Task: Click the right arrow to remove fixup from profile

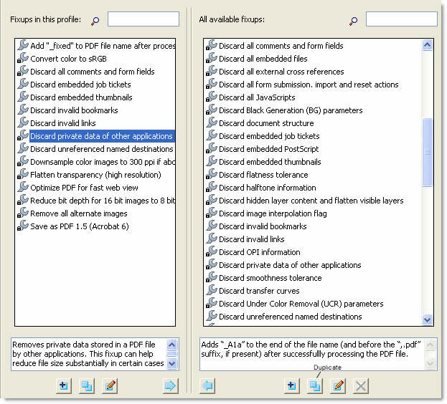Action: (x=170, y=385)
